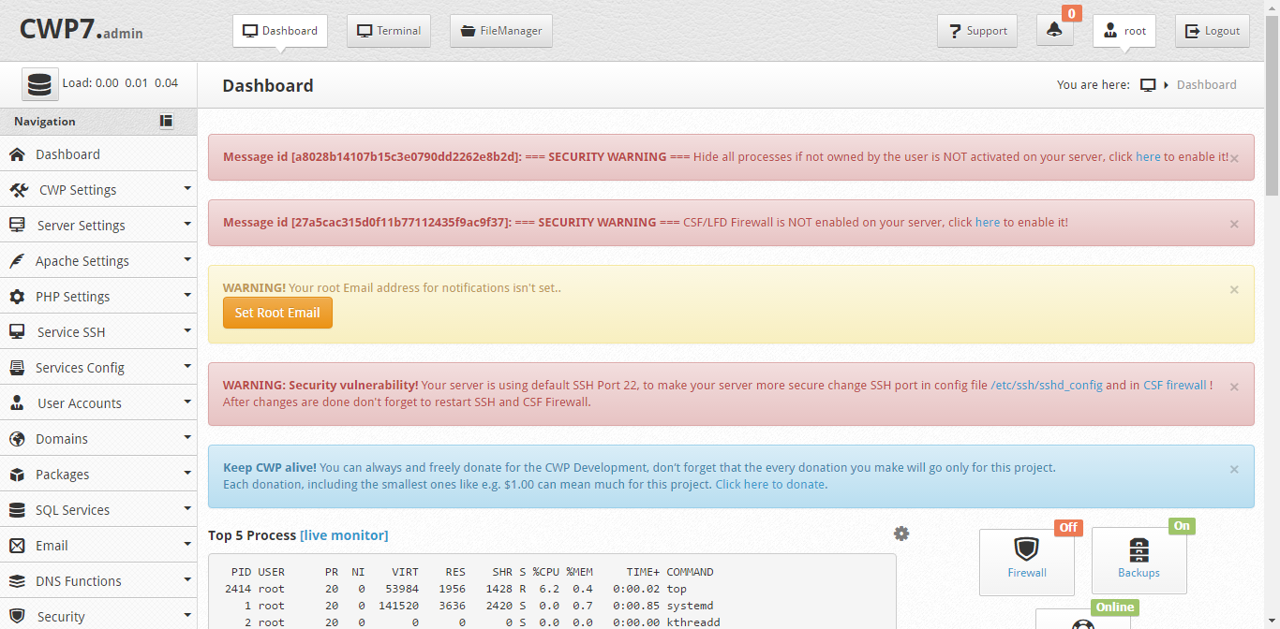Click 'here' to enable hide processes

point(1148,157)
